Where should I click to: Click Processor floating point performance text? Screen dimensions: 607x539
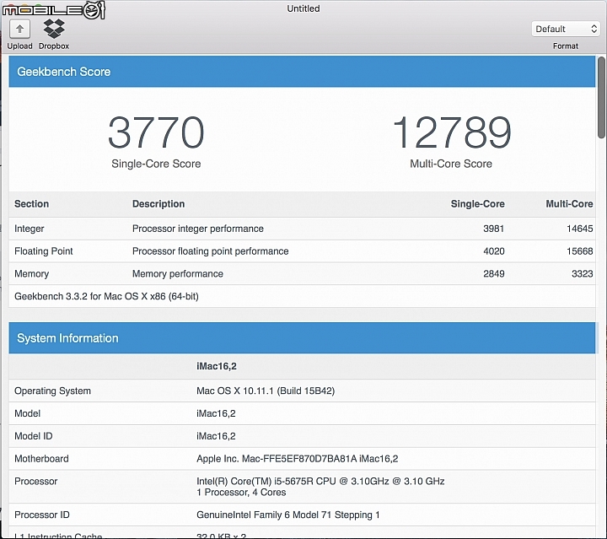tap(210, 251)
